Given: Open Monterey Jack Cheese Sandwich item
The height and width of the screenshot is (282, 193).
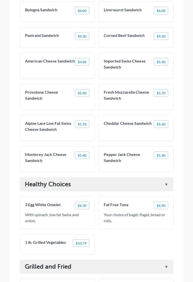Looking at the screenshot, I should pyautogui.click(x=46, y=157).
